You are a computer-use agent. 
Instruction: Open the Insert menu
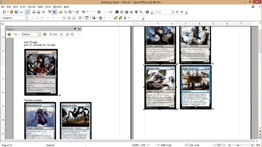click(x=23, y=7)
